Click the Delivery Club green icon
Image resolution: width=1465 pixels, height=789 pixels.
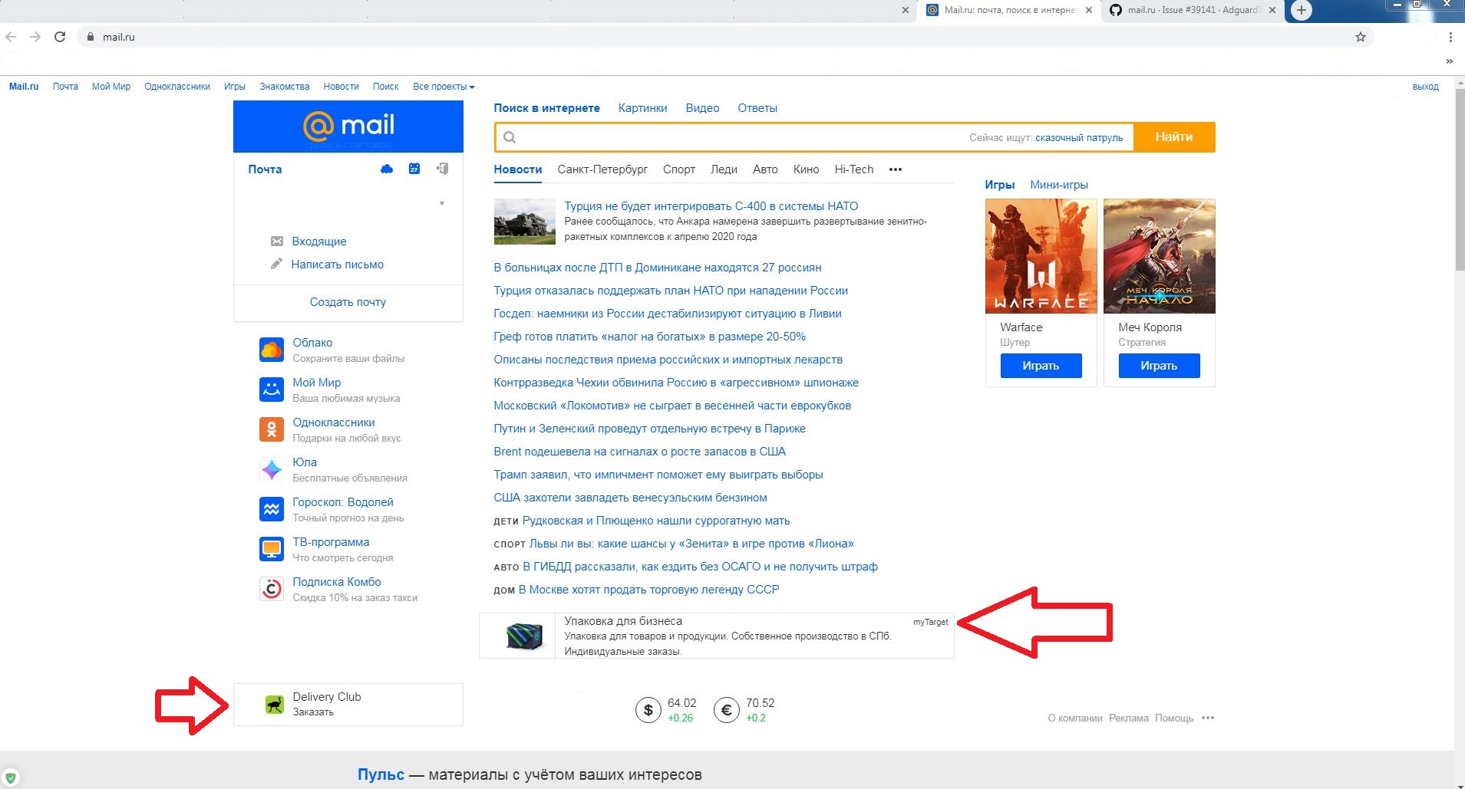click(x=274, y=703)
